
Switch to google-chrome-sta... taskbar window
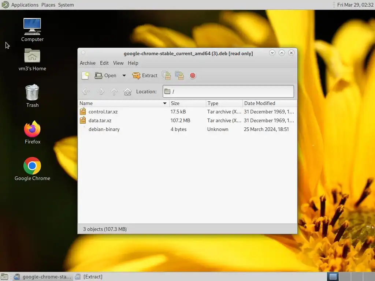point(42,277)
